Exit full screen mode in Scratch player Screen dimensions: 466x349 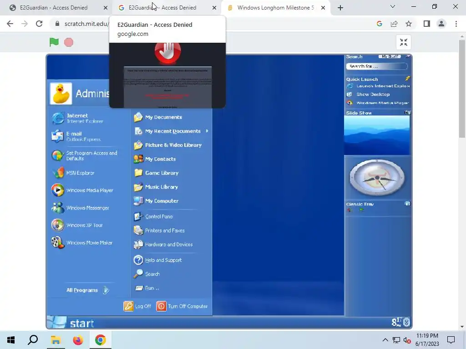pyautogui.click(x=403, y=42)
